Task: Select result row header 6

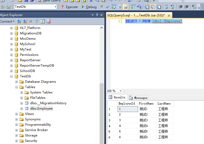Action: click(x=112, y=137)
